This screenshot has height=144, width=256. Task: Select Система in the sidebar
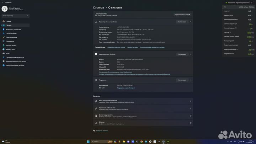coord(16,25)
